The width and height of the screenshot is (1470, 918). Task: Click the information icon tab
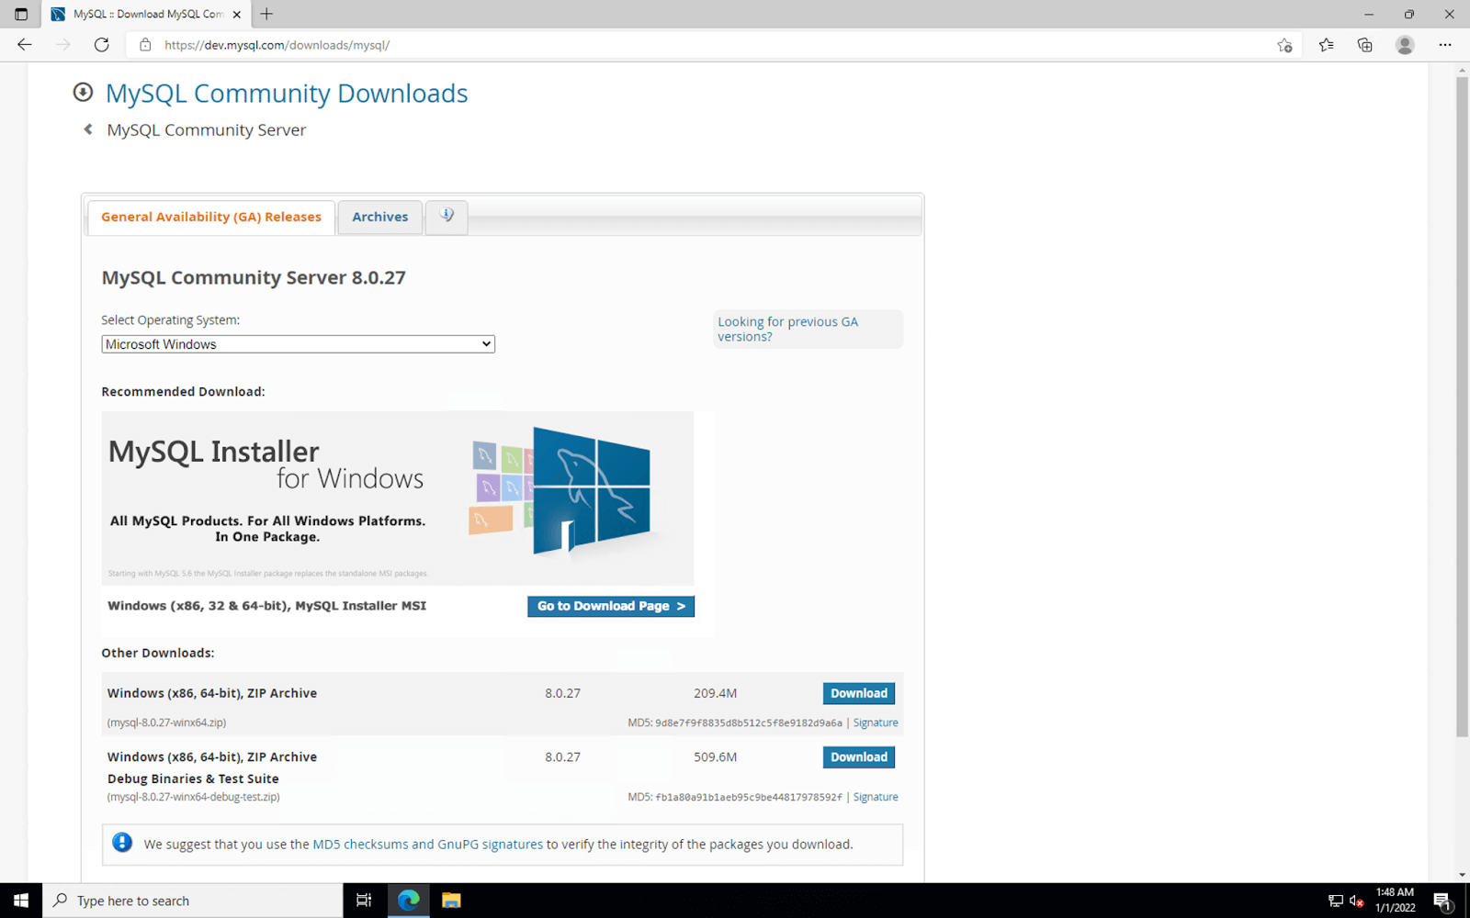click(447, 217)
